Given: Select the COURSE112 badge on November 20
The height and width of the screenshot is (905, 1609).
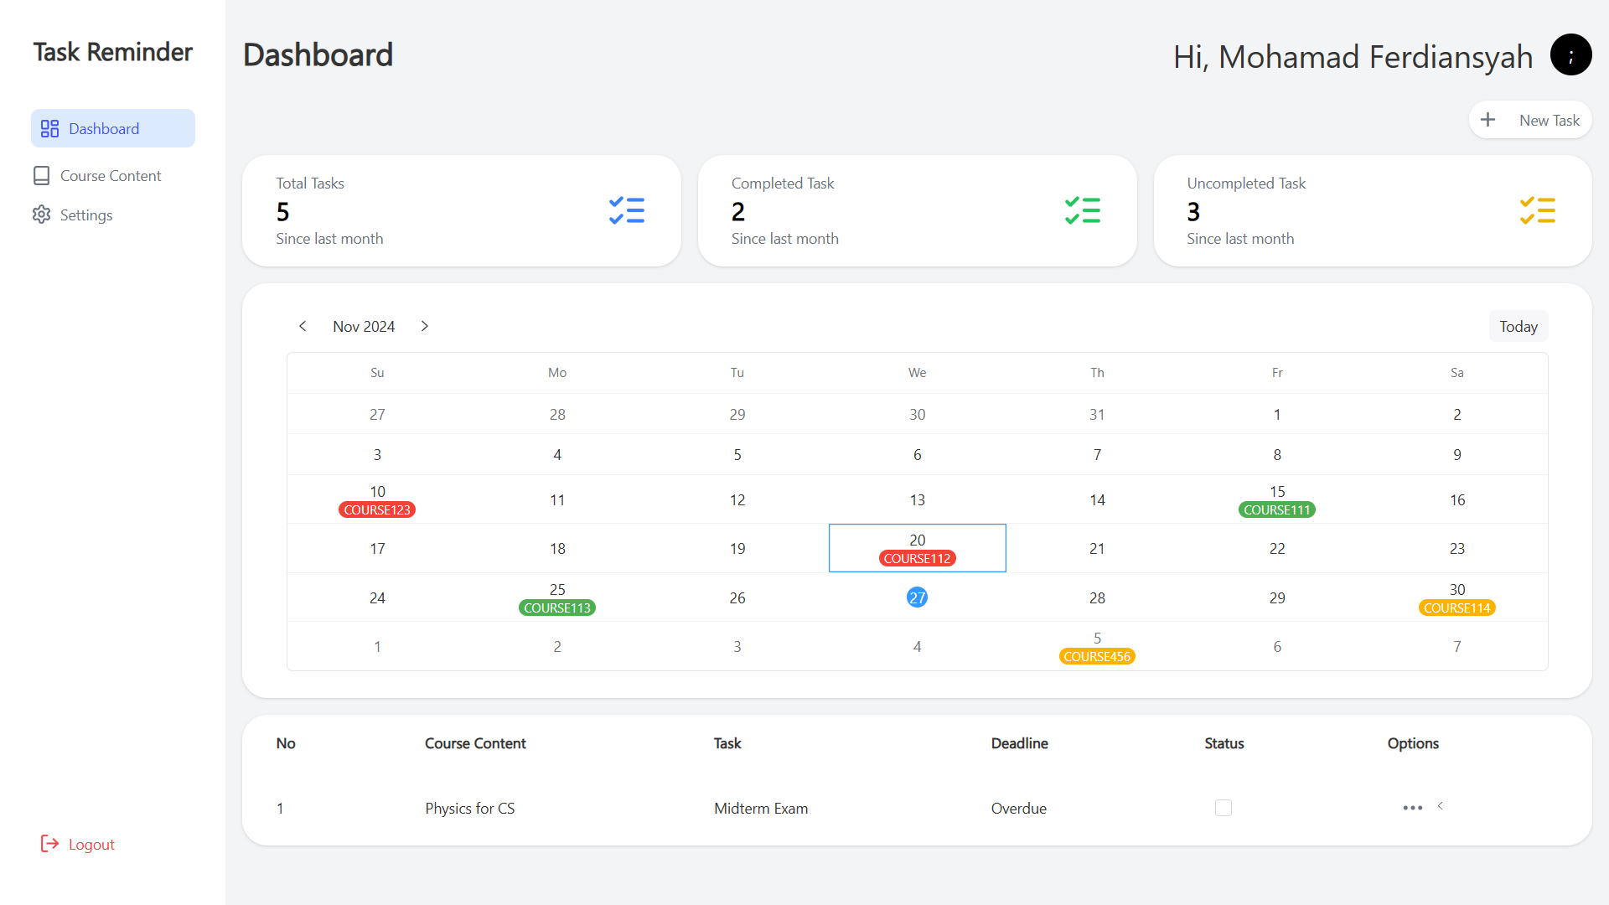Looking at the screenshot, I should click(917, 558).
